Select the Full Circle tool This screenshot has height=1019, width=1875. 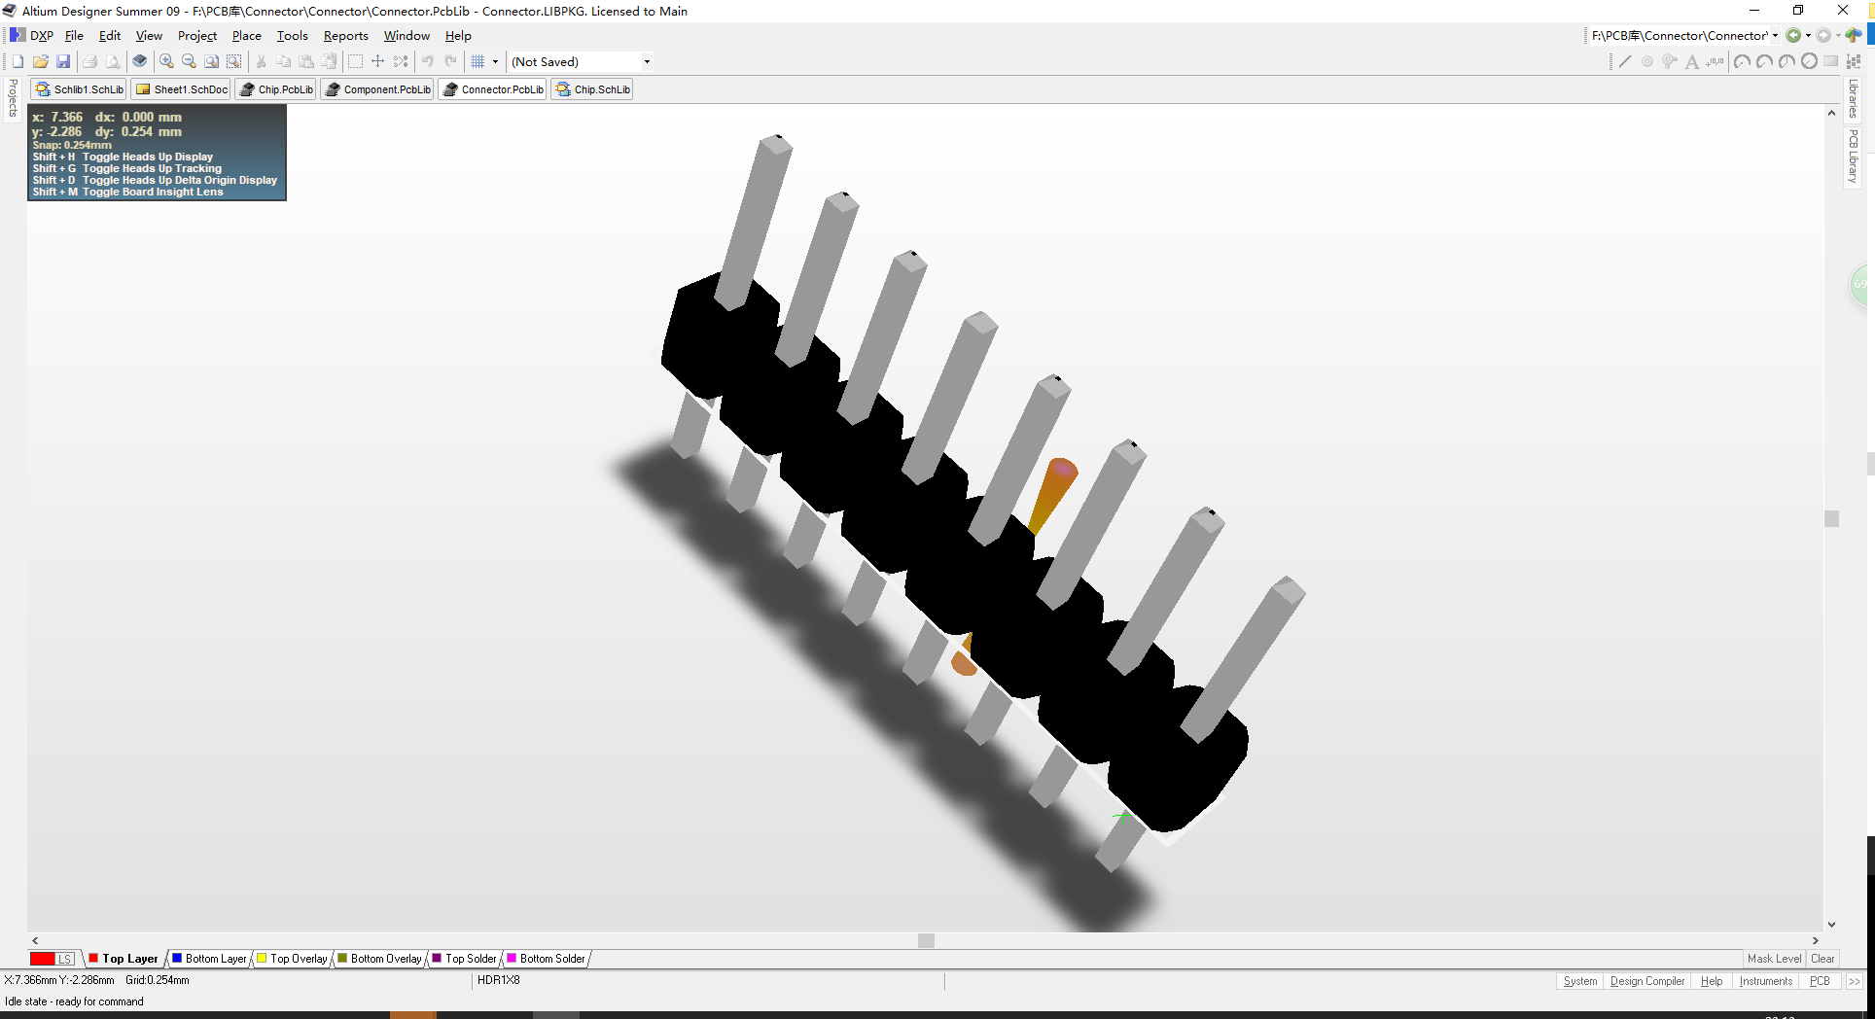click(1809, 61)
